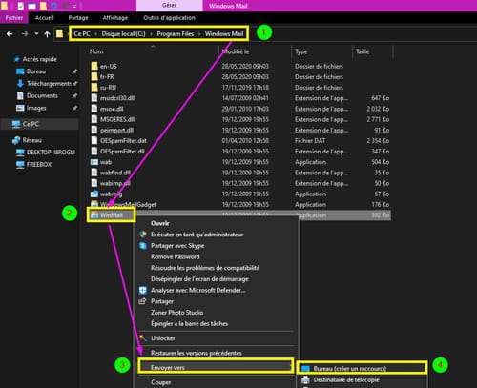This screenshot has height=388, width=477.
Task: Choose Partager avec Skype
Action: (177, 246)
